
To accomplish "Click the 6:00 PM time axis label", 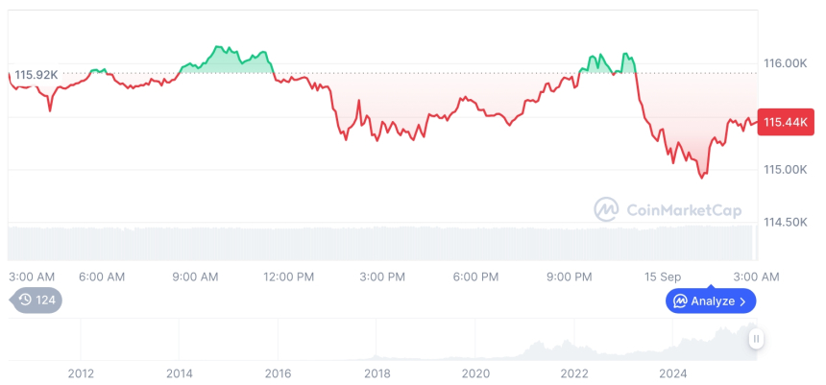I will click(x=475, y=277).
